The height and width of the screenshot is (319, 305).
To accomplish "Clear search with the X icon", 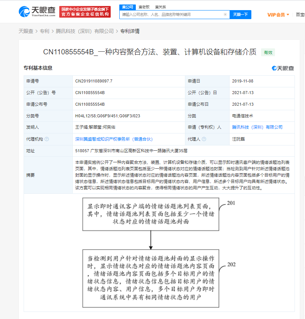I will [x=225, y=15].
